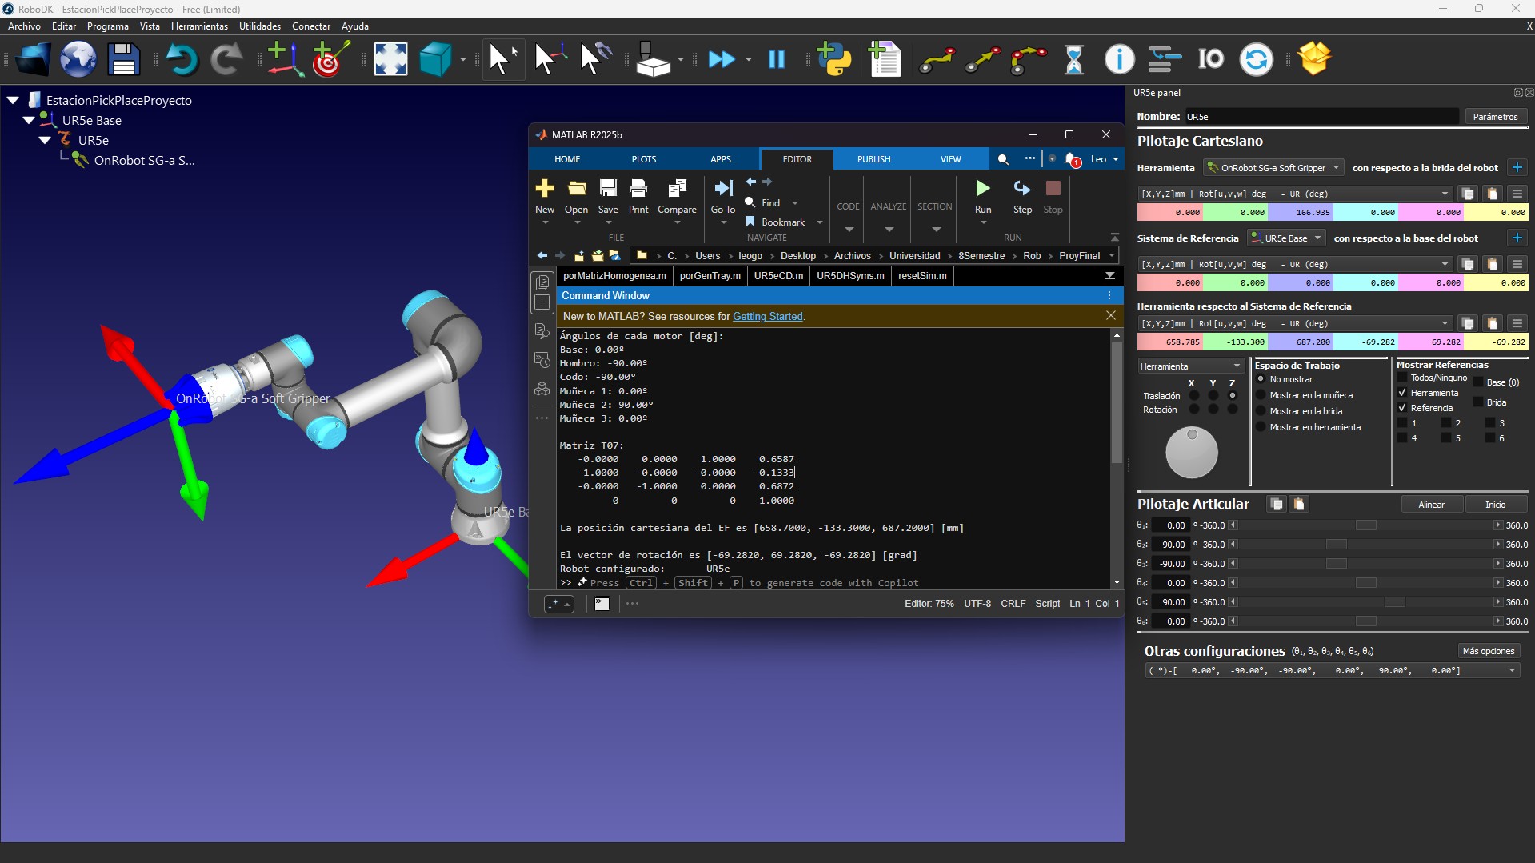The width and height of the screenshot is (1535, 863).
Task: Click New file in MATLAB toolstrip
Action: click(545, 196)
